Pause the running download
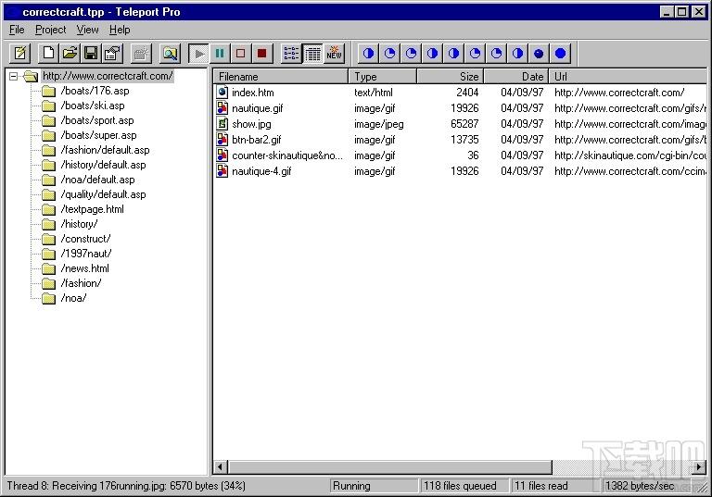 (x=220, y=54)
